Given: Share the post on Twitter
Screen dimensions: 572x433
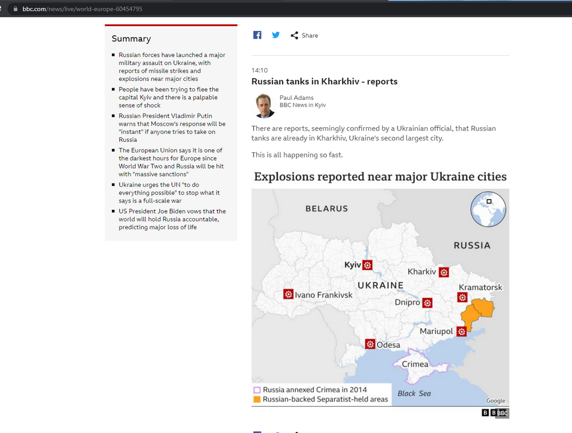Looking at the screenshot, I should pyautogui.click(x=276, y=35).
